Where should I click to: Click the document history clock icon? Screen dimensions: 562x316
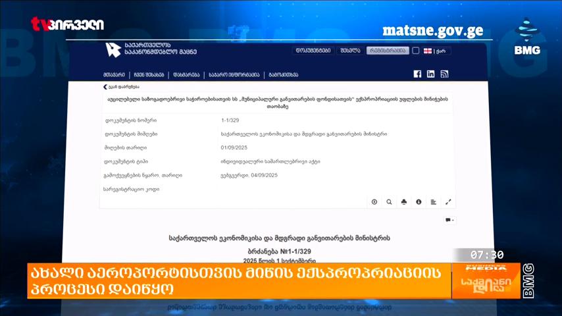pyautogui.click(x=374, y=202)
